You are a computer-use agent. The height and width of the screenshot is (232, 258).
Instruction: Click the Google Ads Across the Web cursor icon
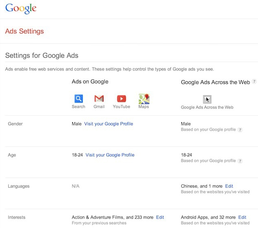(207, 99)
